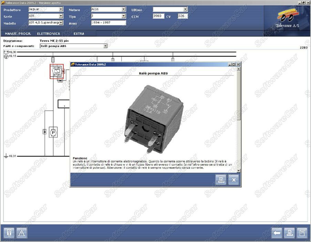Image resolution: width=311 pixels, height=242 pixels.
Task: Print from the Relè pompa ABS popup
Action: (221, 179)
